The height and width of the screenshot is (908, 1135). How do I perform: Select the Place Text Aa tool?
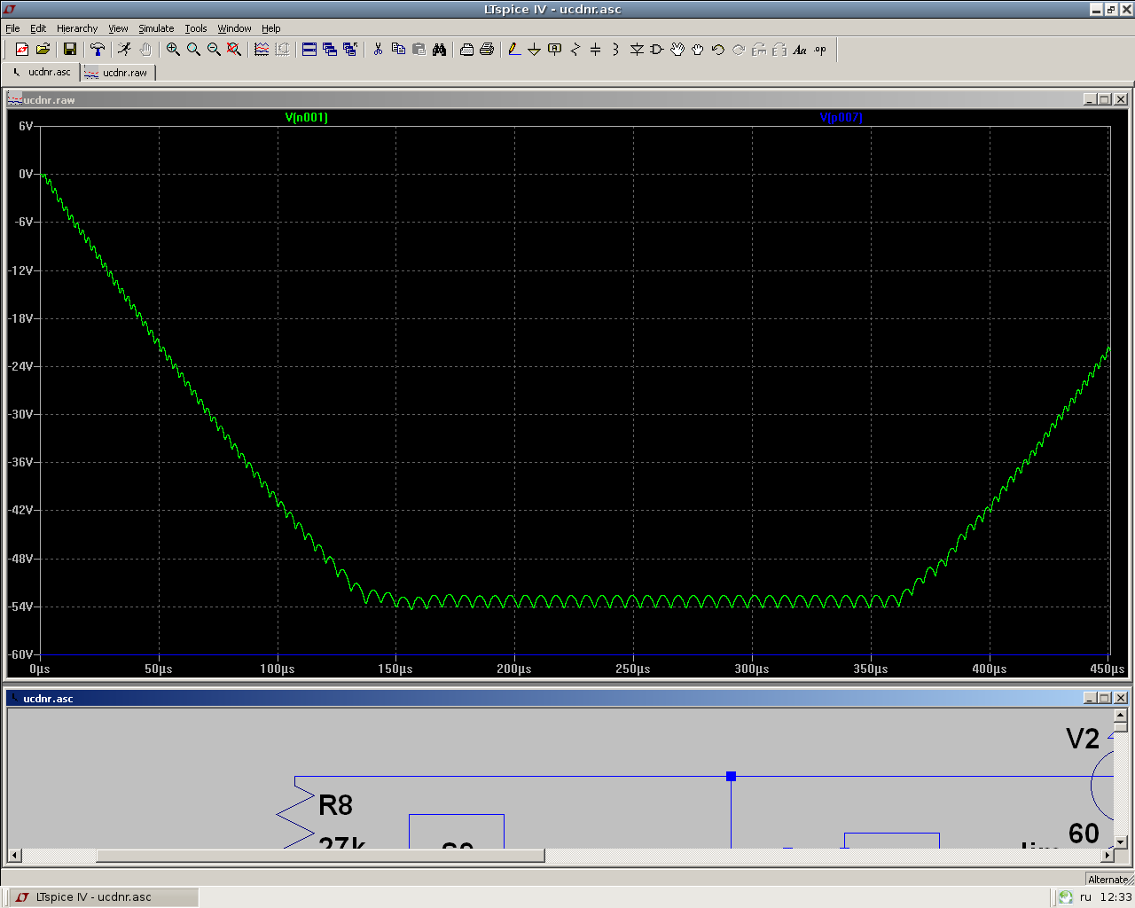click(800, 50)
